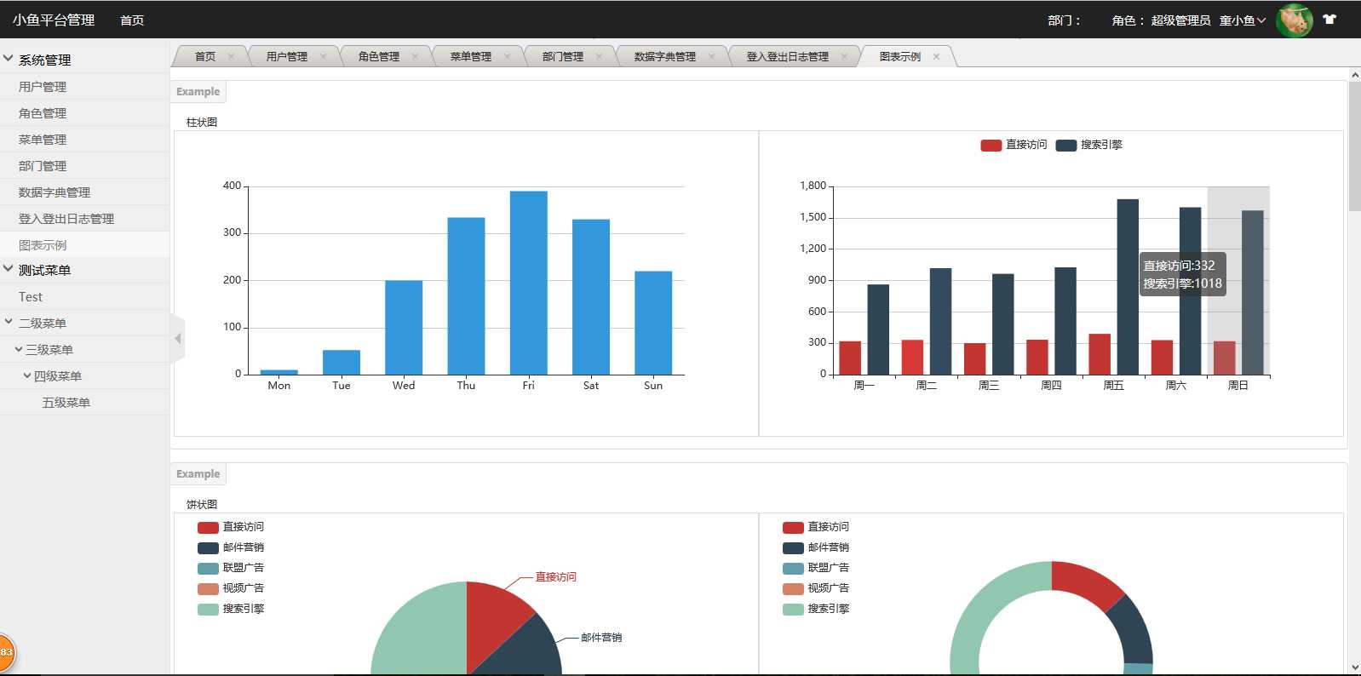The width and height of the screenshot is (1361, 676).
Task: Open the theme skin shirt icon
Action: [x=1329, y=20]
